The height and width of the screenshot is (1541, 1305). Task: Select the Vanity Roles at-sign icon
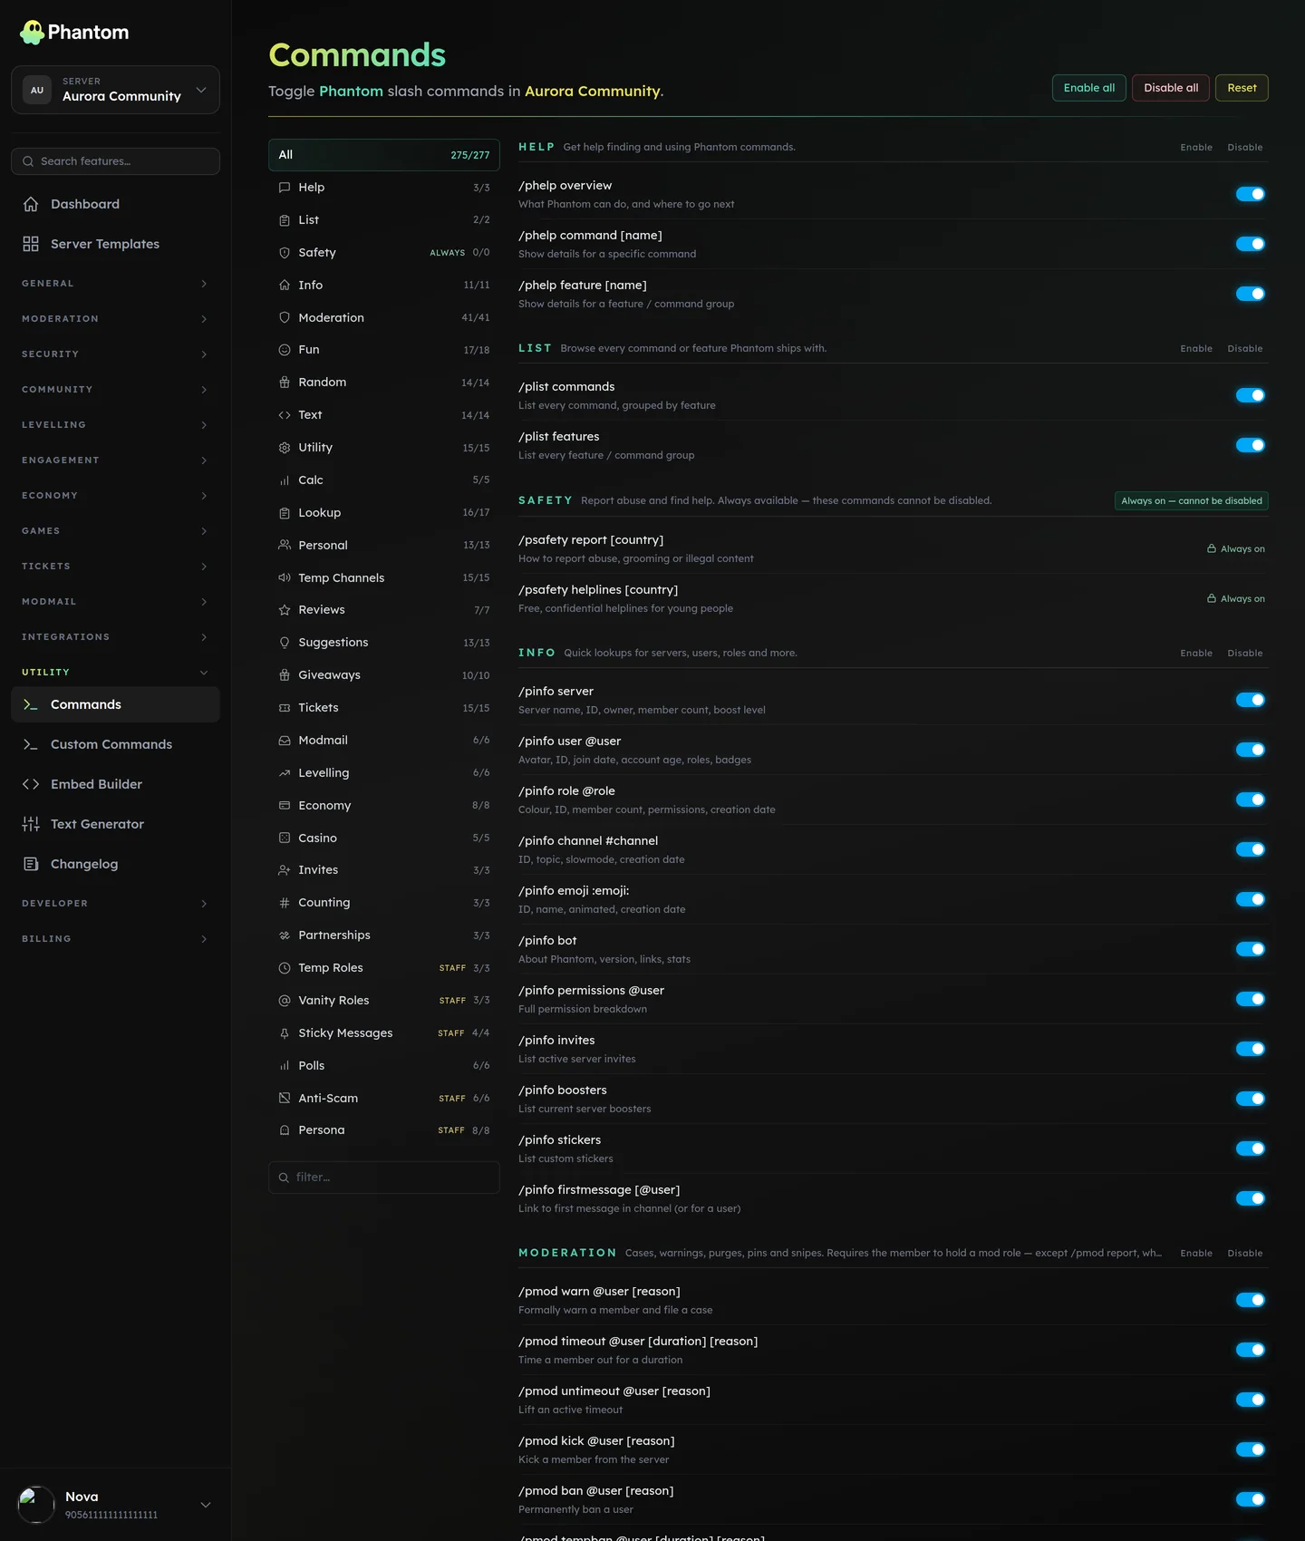(285, 1001)
